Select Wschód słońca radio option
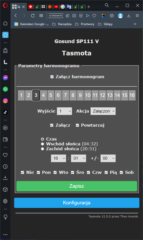143x240 pixels. pyautogui.click(x=42, y=144)
